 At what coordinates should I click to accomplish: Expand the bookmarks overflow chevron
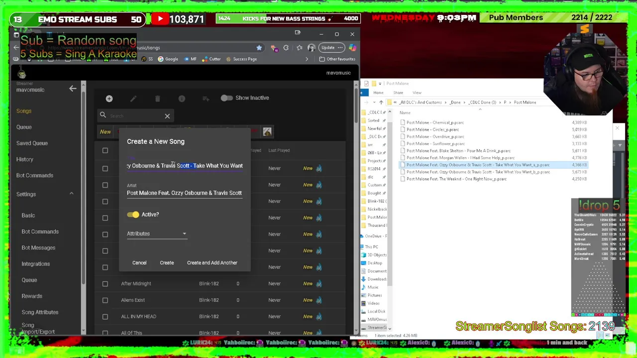(x=307, y=59)
